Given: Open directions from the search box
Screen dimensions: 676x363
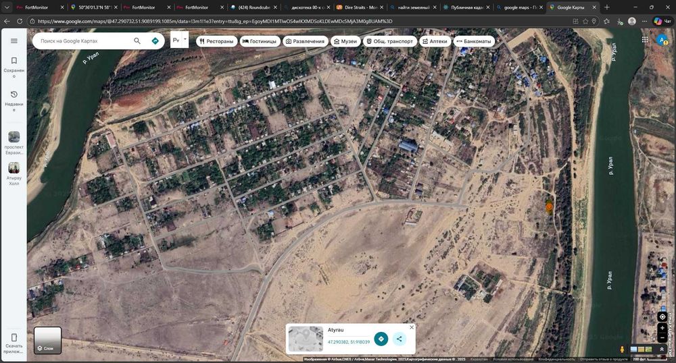Looking at the screenshot, I should pos(155,41).
